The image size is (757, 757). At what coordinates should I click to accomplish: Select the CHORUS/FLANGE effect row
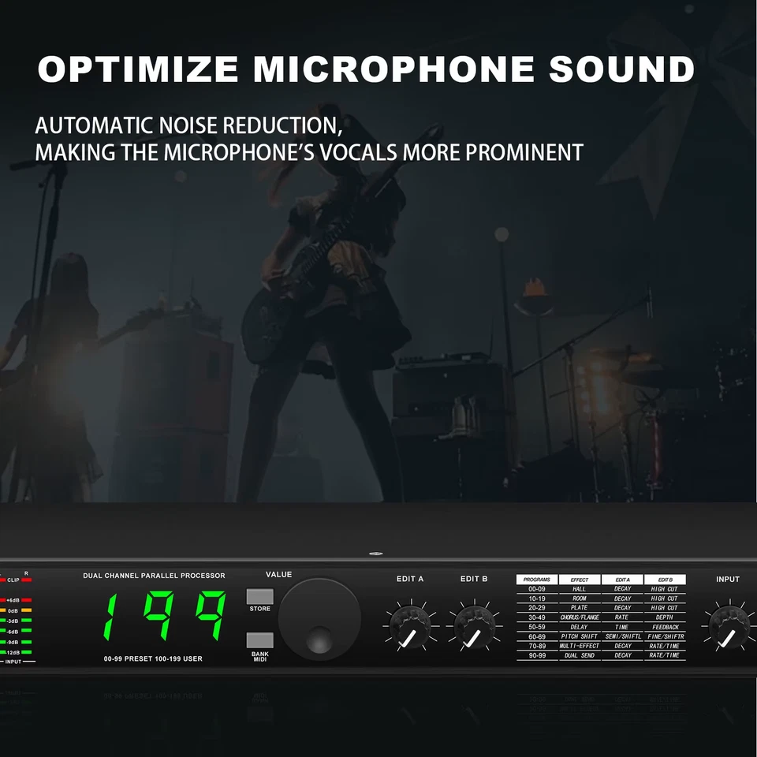click(580, 617)
